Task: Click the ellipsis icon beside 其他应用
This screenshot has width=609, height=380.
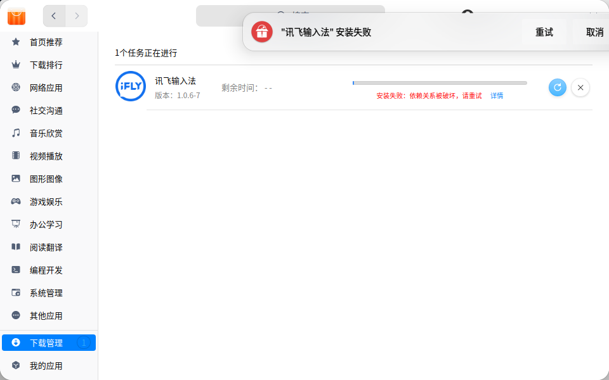Action: tap(16, 315)
